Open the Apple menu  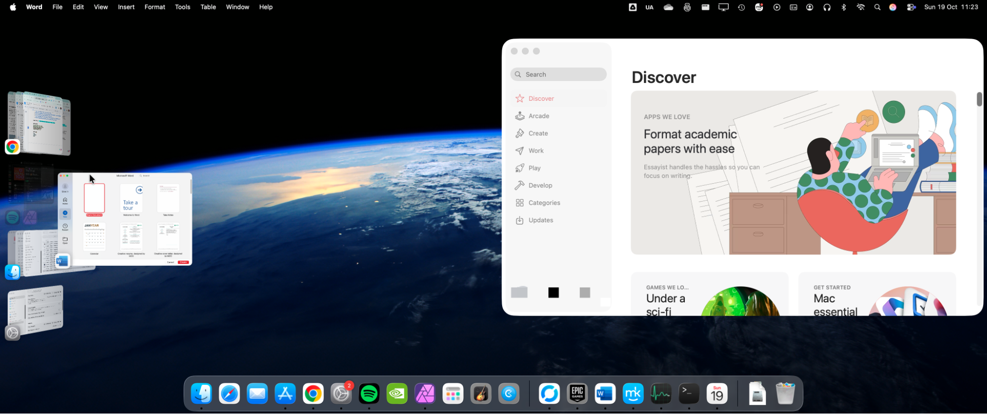(x=13, y=7)
